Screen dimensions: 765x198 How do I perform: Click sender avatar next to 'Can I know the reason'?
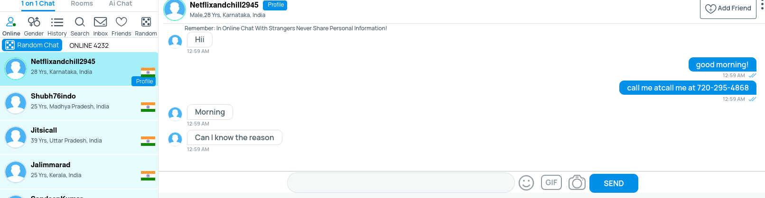(175, 139)
